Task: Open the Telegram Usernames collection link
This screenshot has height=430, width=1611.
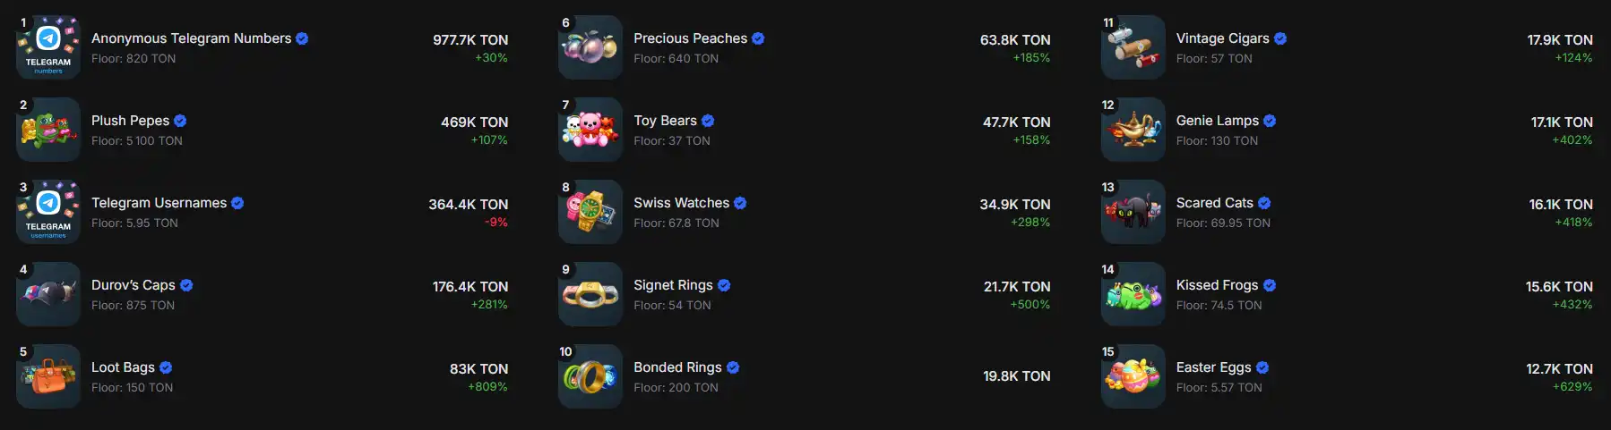Action: [x=159, y=203]
